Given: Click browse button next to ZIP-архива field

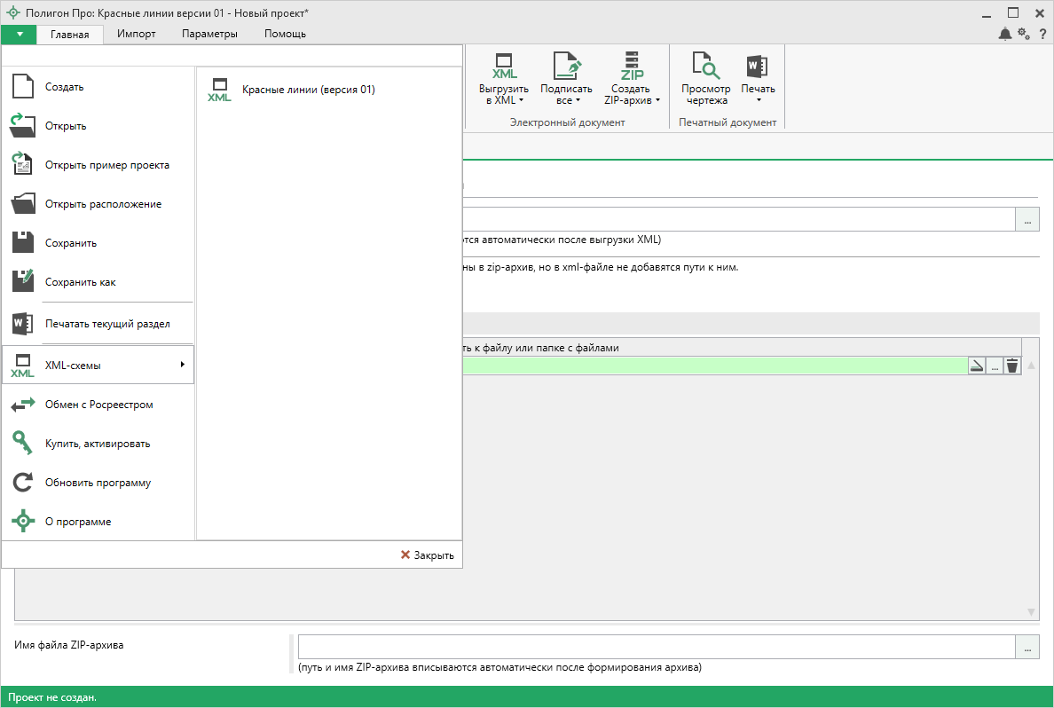Looking at the screenshot, I should pyautogui.click(x=1027, y=647).
